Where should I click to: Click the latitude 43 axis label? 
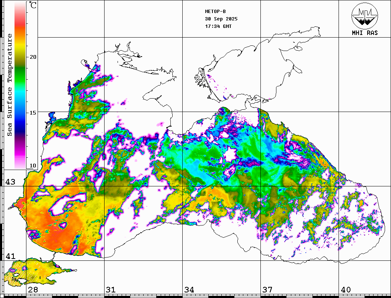[10, 182]
